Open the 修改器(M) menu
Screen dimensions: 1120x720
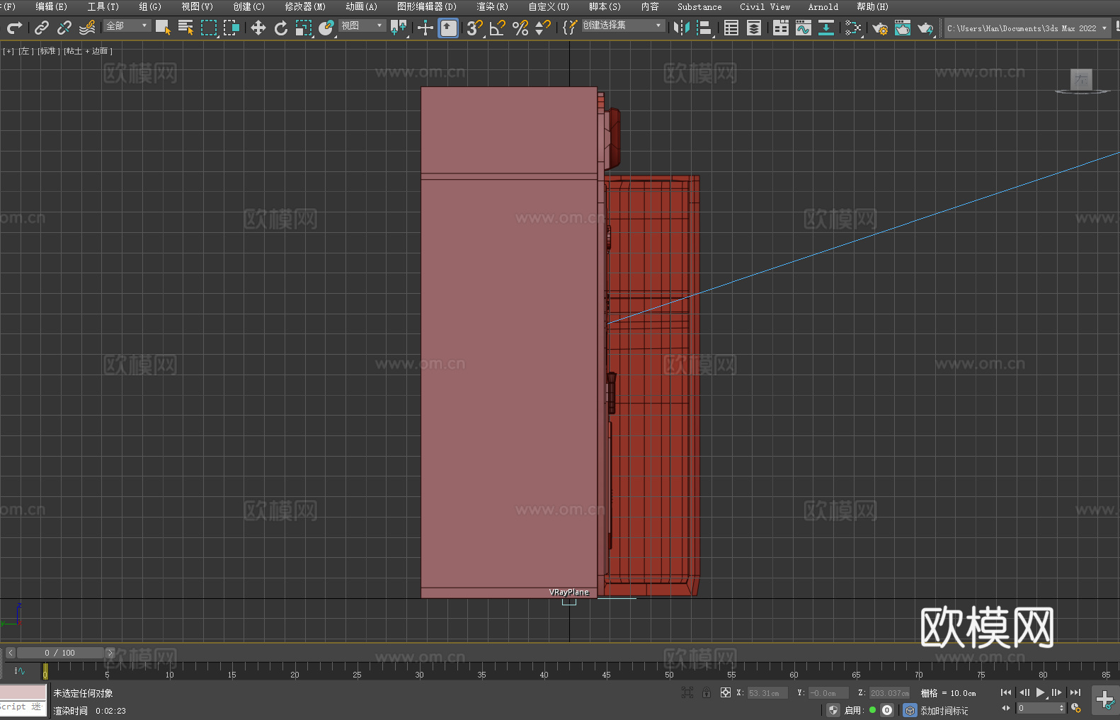305,6
